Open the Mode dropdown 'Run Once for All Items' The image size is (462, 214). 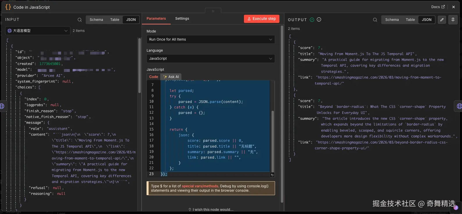[211, 39]
